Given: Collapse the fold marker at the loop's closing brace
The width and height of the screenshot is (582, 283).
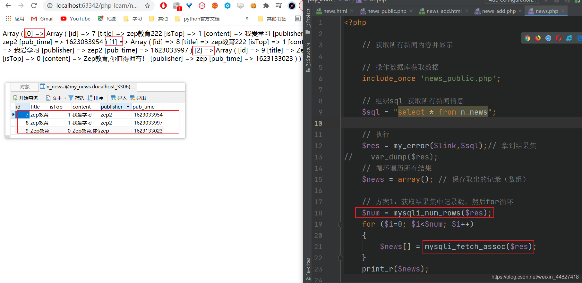Looking at the screenshot, I should (x=341, y=258).
